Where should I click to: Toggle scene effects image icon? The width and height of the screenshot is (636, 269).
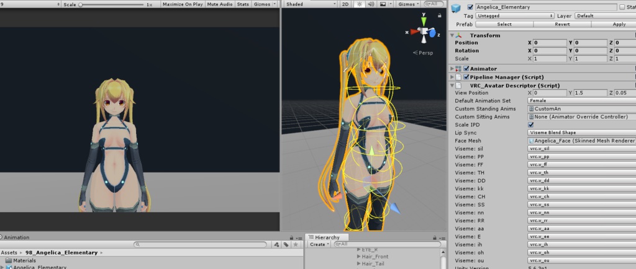pos(383,4)
